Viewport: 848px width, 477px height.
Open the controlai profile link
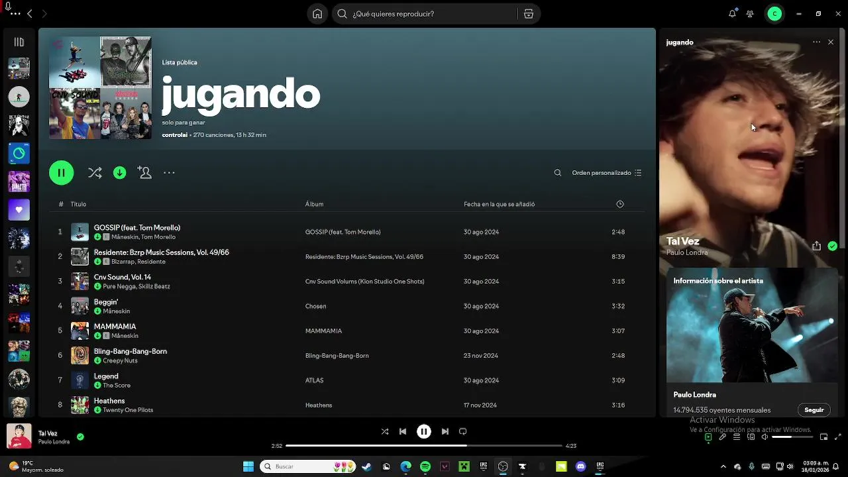tap(174, 135)
